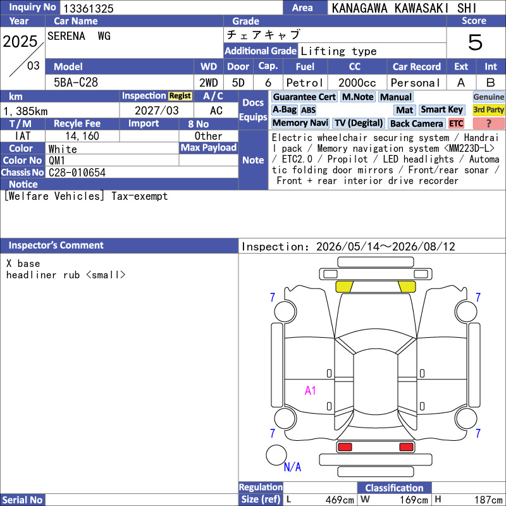Screen dimensions: 506x506
Task: Select the 7 beside rear-right wheel
Action: tap(478, 433)
